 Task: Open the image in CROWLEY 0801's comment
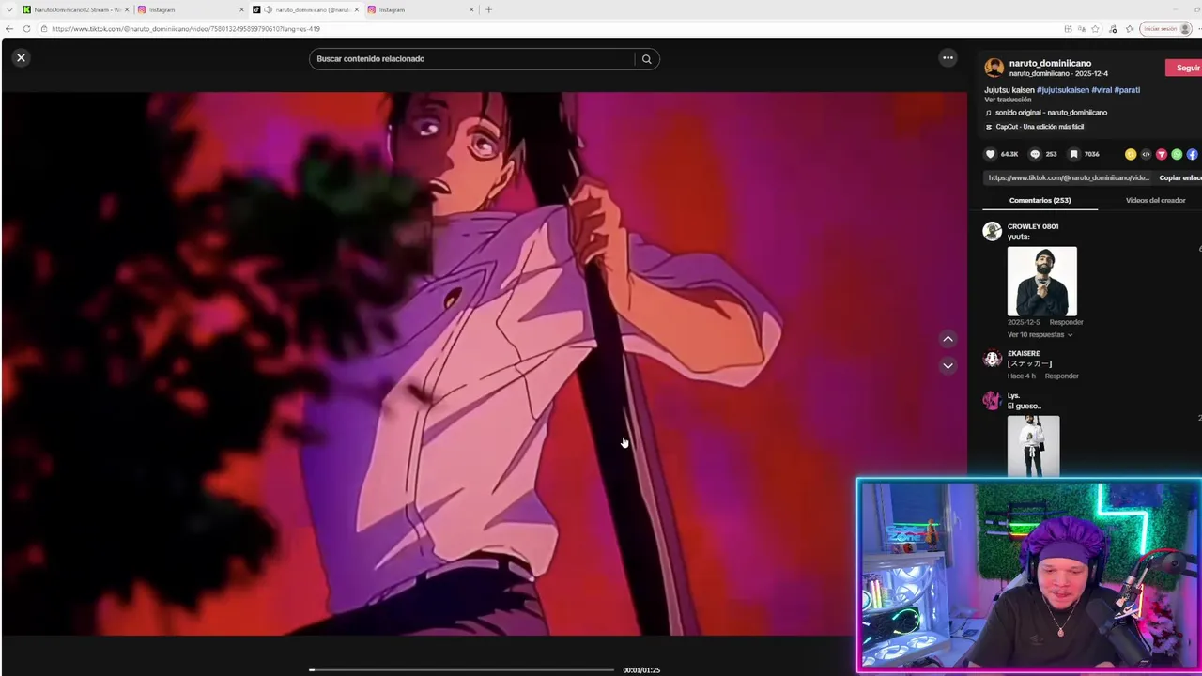click(1042, 282)
